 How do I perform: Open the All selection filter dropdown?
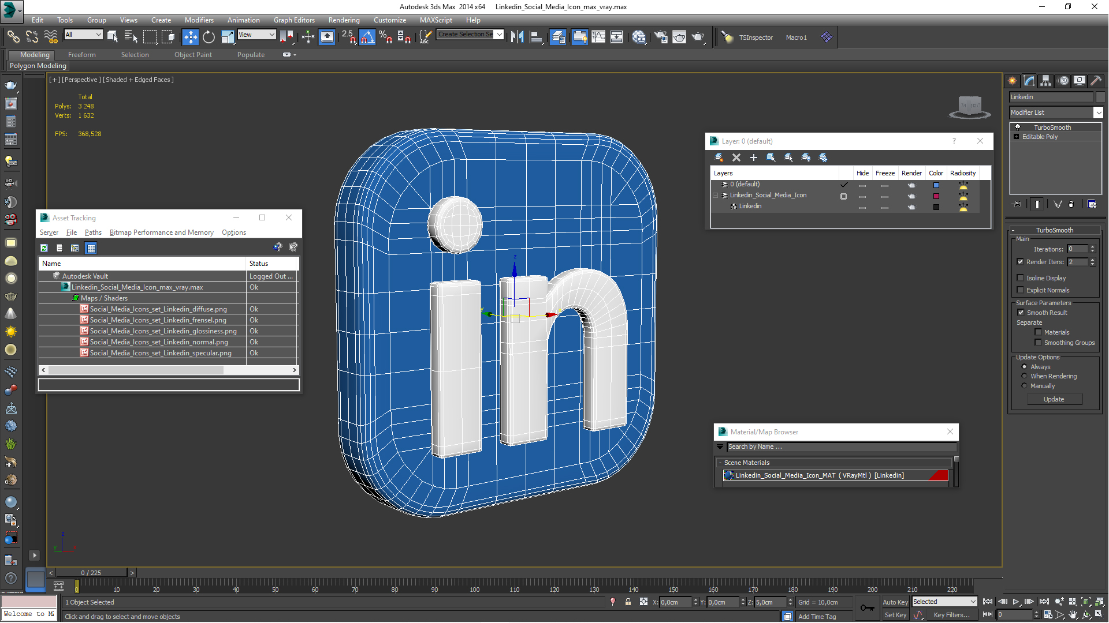tap(83, 35)
